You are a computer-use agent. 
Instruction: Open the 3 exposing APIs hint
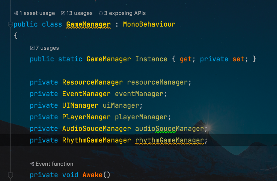pyautogui.click(x=125, y=13)
